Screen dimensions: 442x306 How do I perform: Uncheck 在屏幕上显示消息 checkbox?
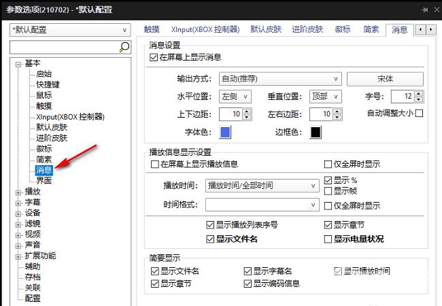click(x=154, y=58)
